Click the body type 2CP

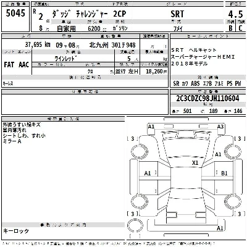tap(120, 14)
